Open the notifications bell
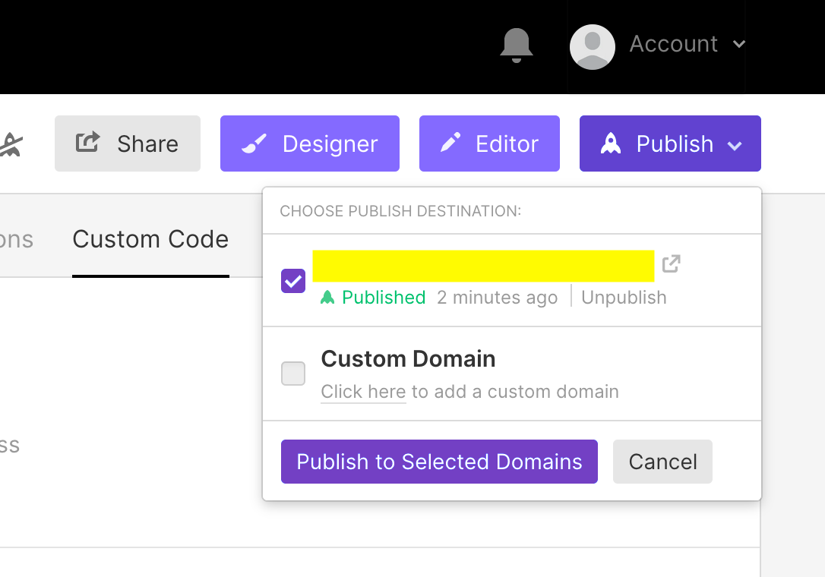The image size is (825, 577). (516, 46)
